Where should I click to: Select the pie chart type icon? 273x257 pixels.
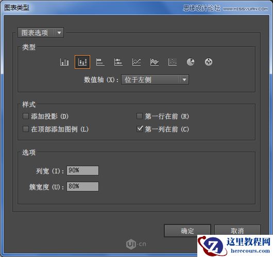(x=191, y=62)
